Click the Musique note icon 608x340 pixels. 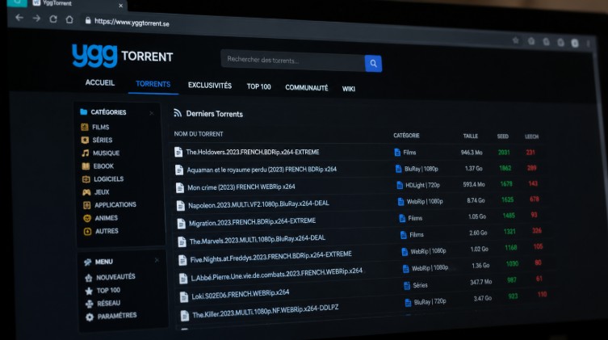tap(86, 153)
